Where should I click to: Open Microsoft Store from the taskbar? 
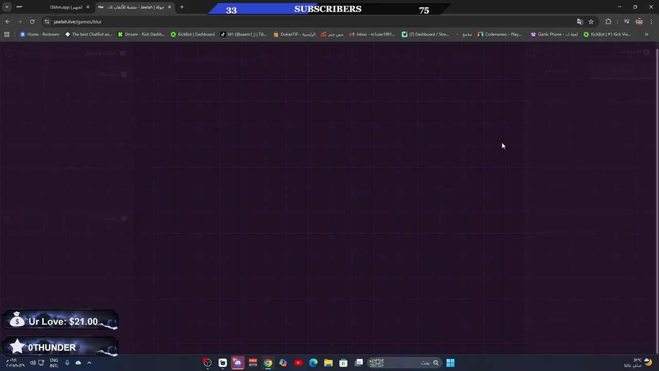point(343,363)
